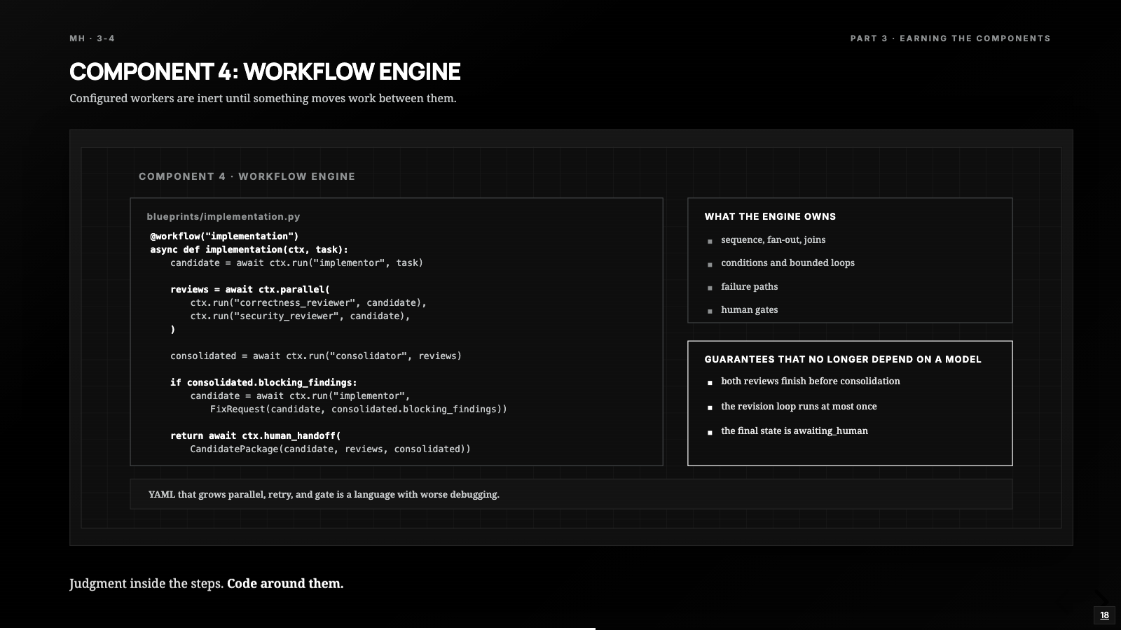Click 'GUARANTEES THAT NO LONGER DEPEND ON A MODEL' heading
The height and width of the screenshot is (630, 1121).
coord(843,359)
